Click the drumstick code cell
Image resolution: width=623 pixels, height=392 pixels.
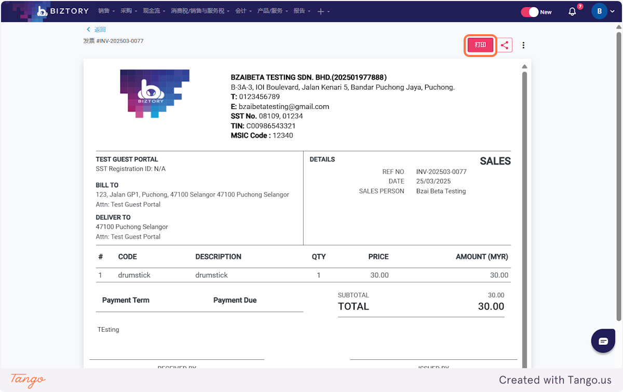tap(134, 275)
